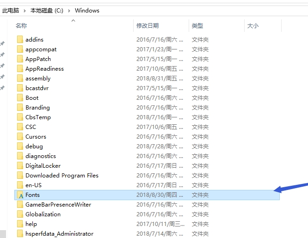Screen dimensions: 308x238
Task: Select the Boot folder name
Action: point(32,98)
